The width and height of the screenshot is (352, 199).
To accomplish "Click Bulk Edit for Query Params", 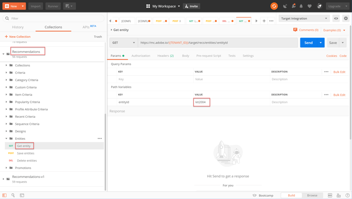I will coord(339,72).
